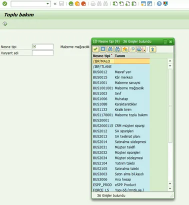Select BUS3006 Ana hesap entry
The height and width of the screenshot is (205, 189).
click(121, 179)
